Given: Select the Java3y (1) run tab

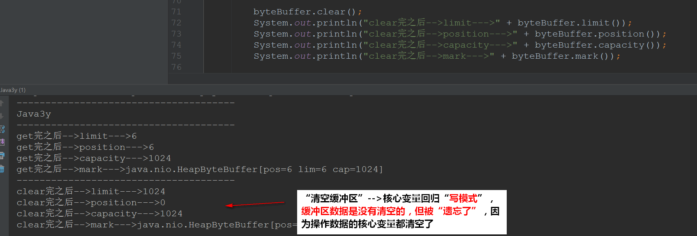Looking at the screenshot, I should pos(13,90).
